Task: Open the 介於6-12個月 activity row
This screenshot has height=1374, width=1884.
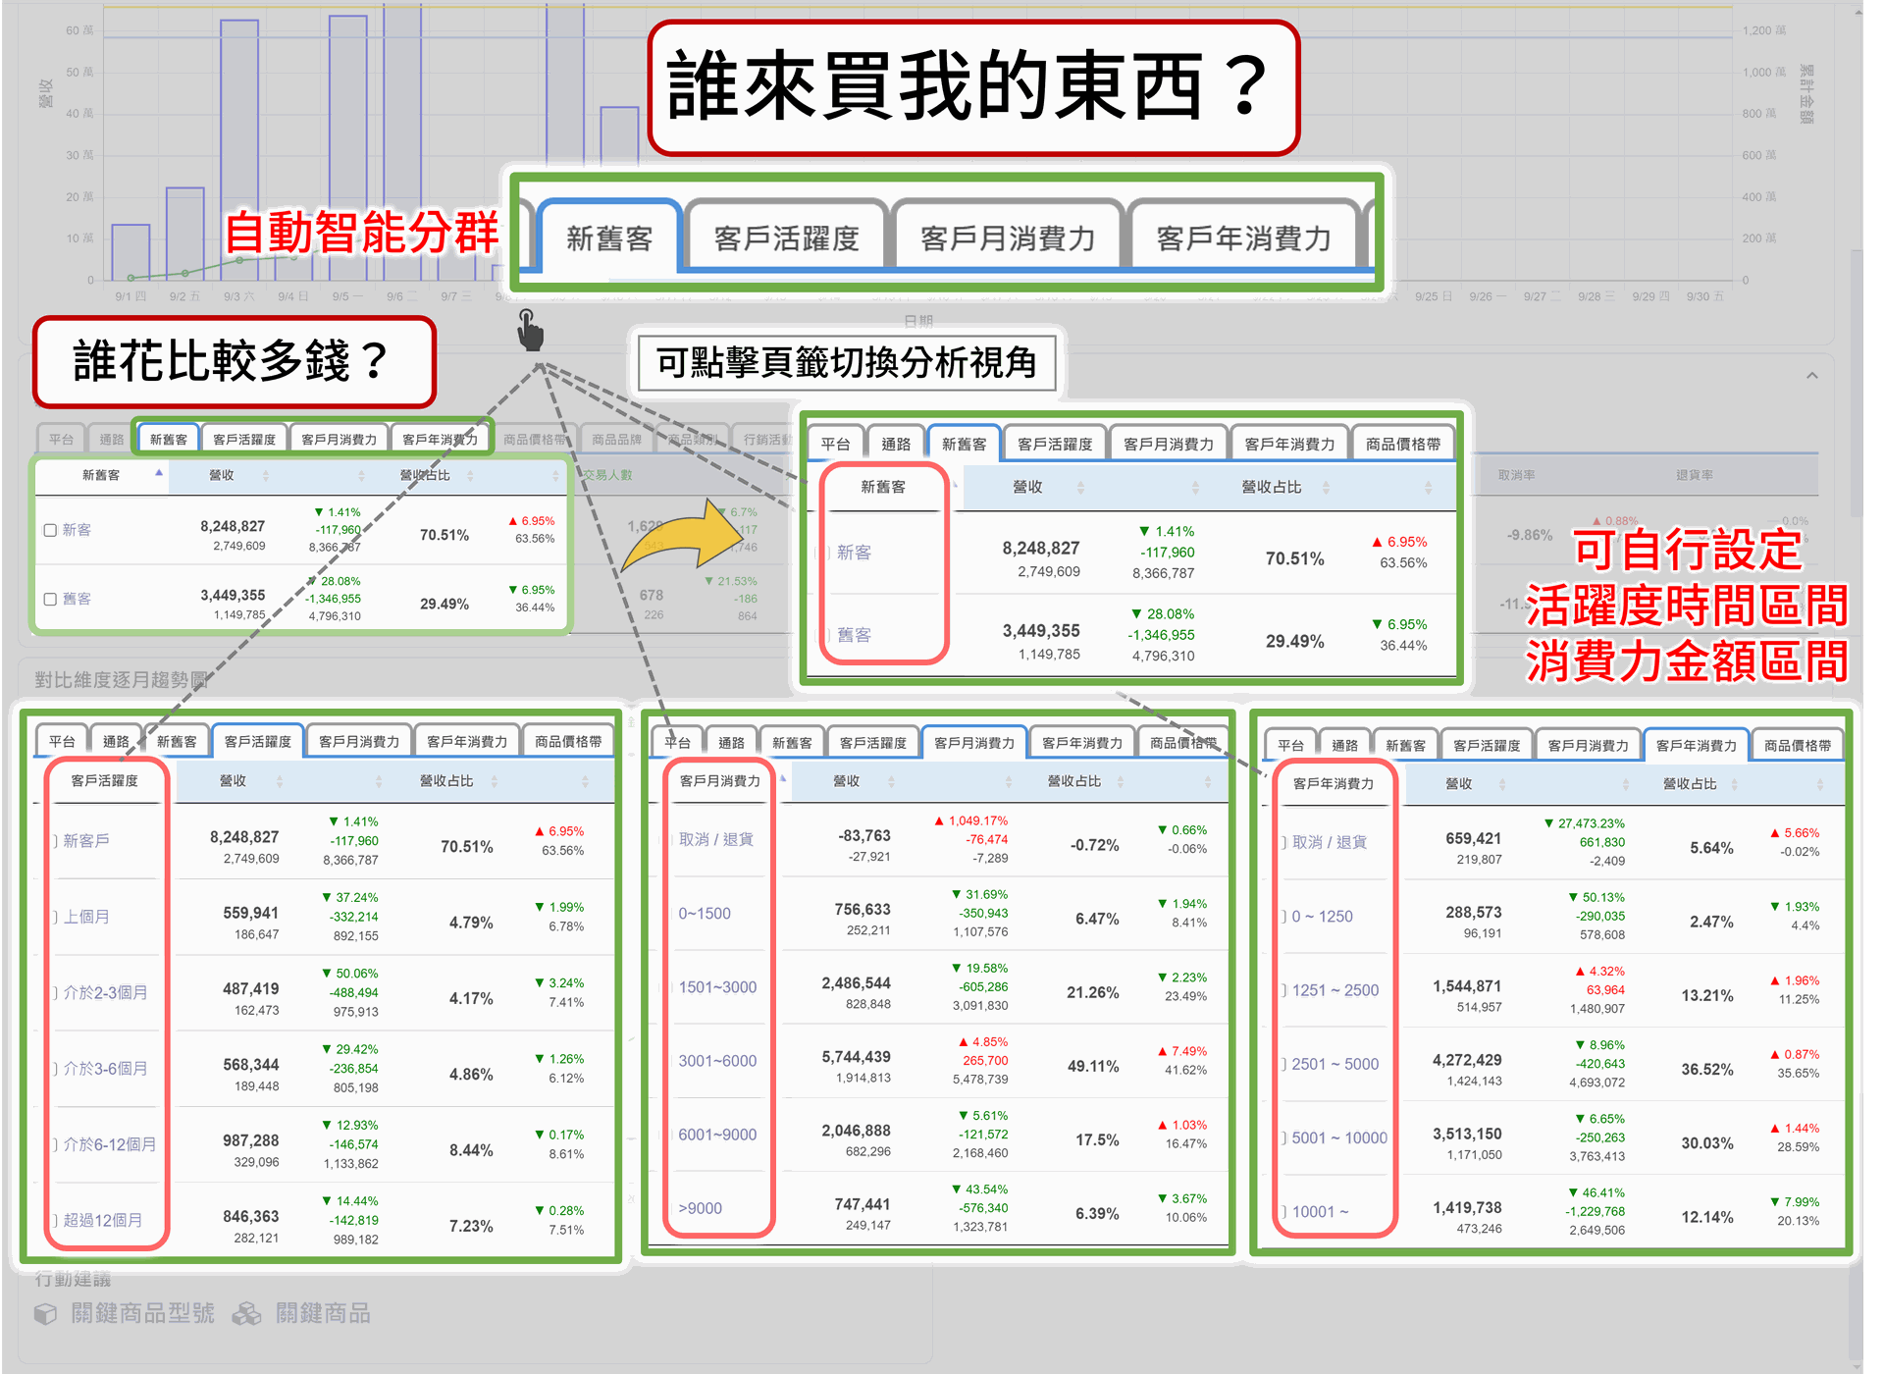Action: point(109,1144)
